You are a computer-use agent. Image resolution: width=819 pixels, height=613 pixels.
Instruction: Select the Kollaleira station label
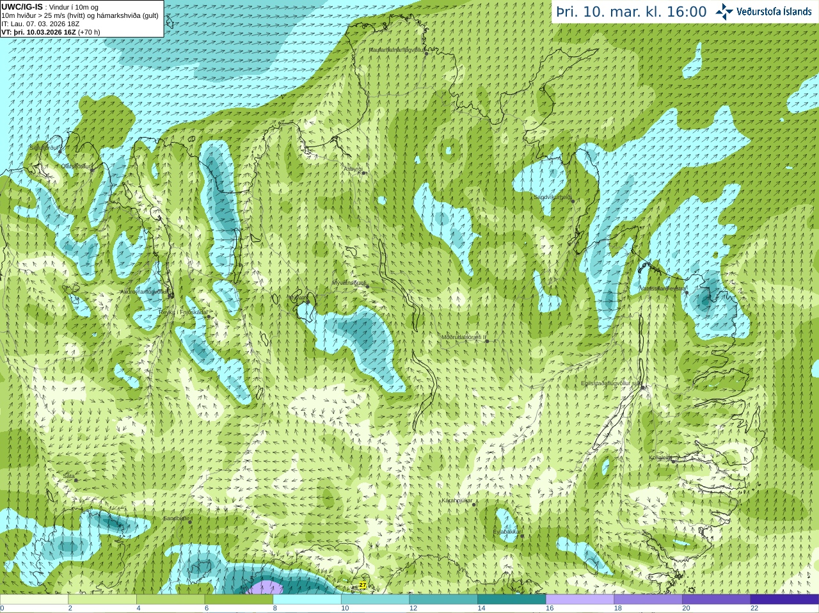pyautogui.click(x=660, y=458)
